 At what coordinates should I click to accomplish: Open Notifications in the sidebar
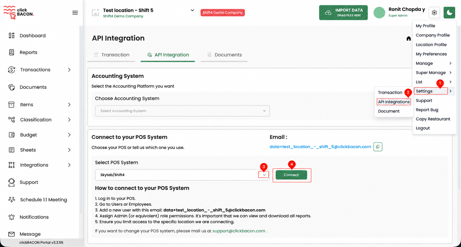click(34, 217)
